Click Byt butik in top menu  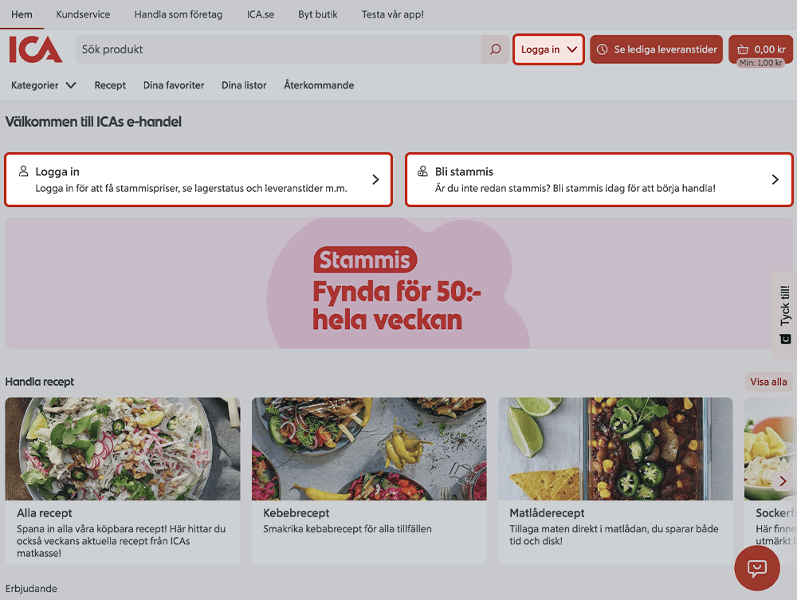pyautogui.click(x=318, y=14)
